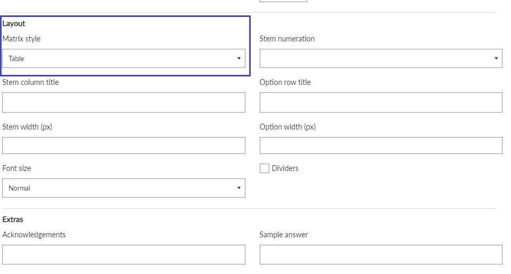Open the Font size dropdown showing Normal
511x274 pixels.
click(x=124, y=188)
